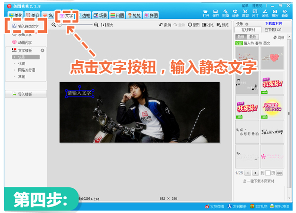296x213 pixels.
Task: Select the 最新 (Newest) sort toggle
Action: click(x=241, y=37)
